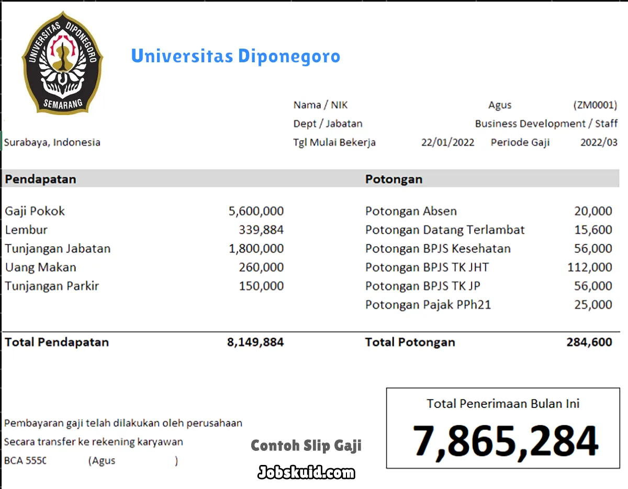Click the Tunjangan Jabatan allowance label
This screenshot has height=489, width=628.
(x=58, y=248)
